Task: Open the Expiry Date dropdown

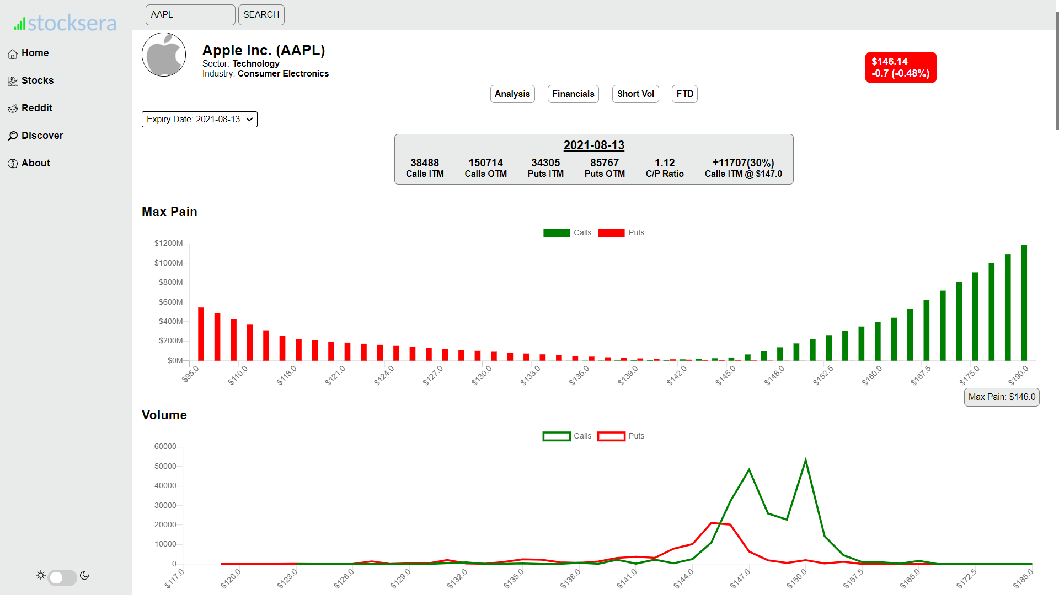Action: click(x=199, y=119)
